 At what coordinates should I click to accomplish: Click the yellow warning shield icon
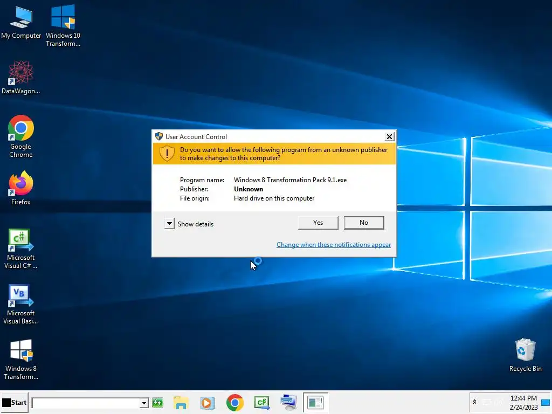(x=167, y=154)
